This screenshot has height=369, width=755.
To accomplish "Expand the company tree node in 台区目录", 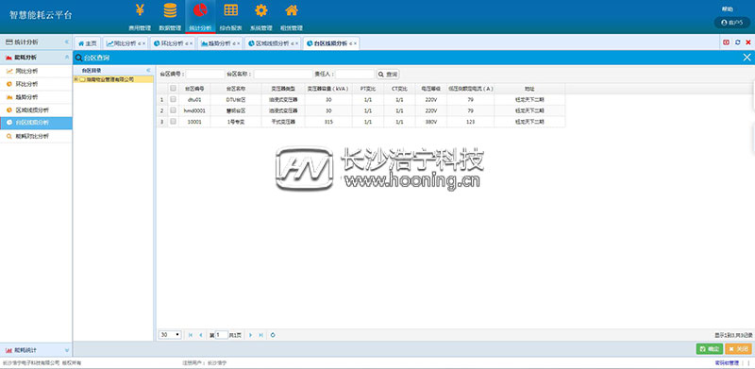I will tap(76, 79).
